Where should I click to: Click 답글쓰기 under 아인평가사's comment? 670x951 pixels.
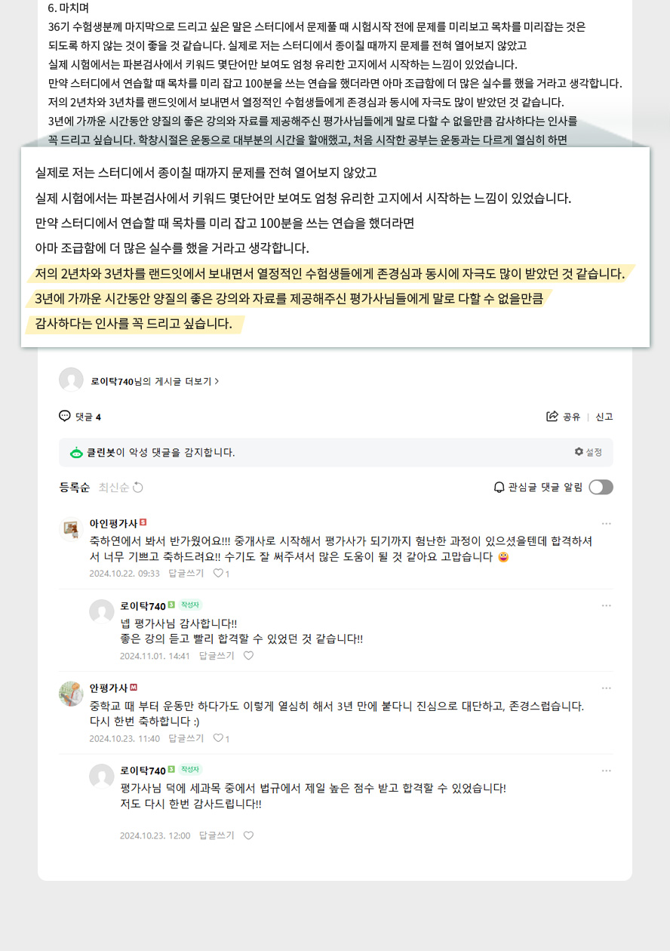click(x=186, y=574)
